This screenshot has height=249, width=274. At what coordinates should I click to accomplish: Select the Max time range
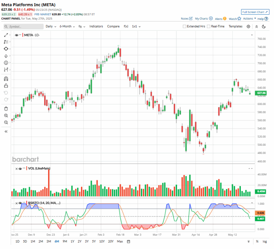(x=120, y=241)
